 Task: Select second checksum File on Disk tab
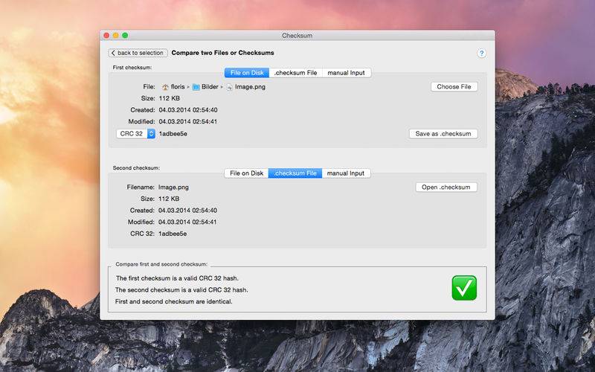coord(246,173)
